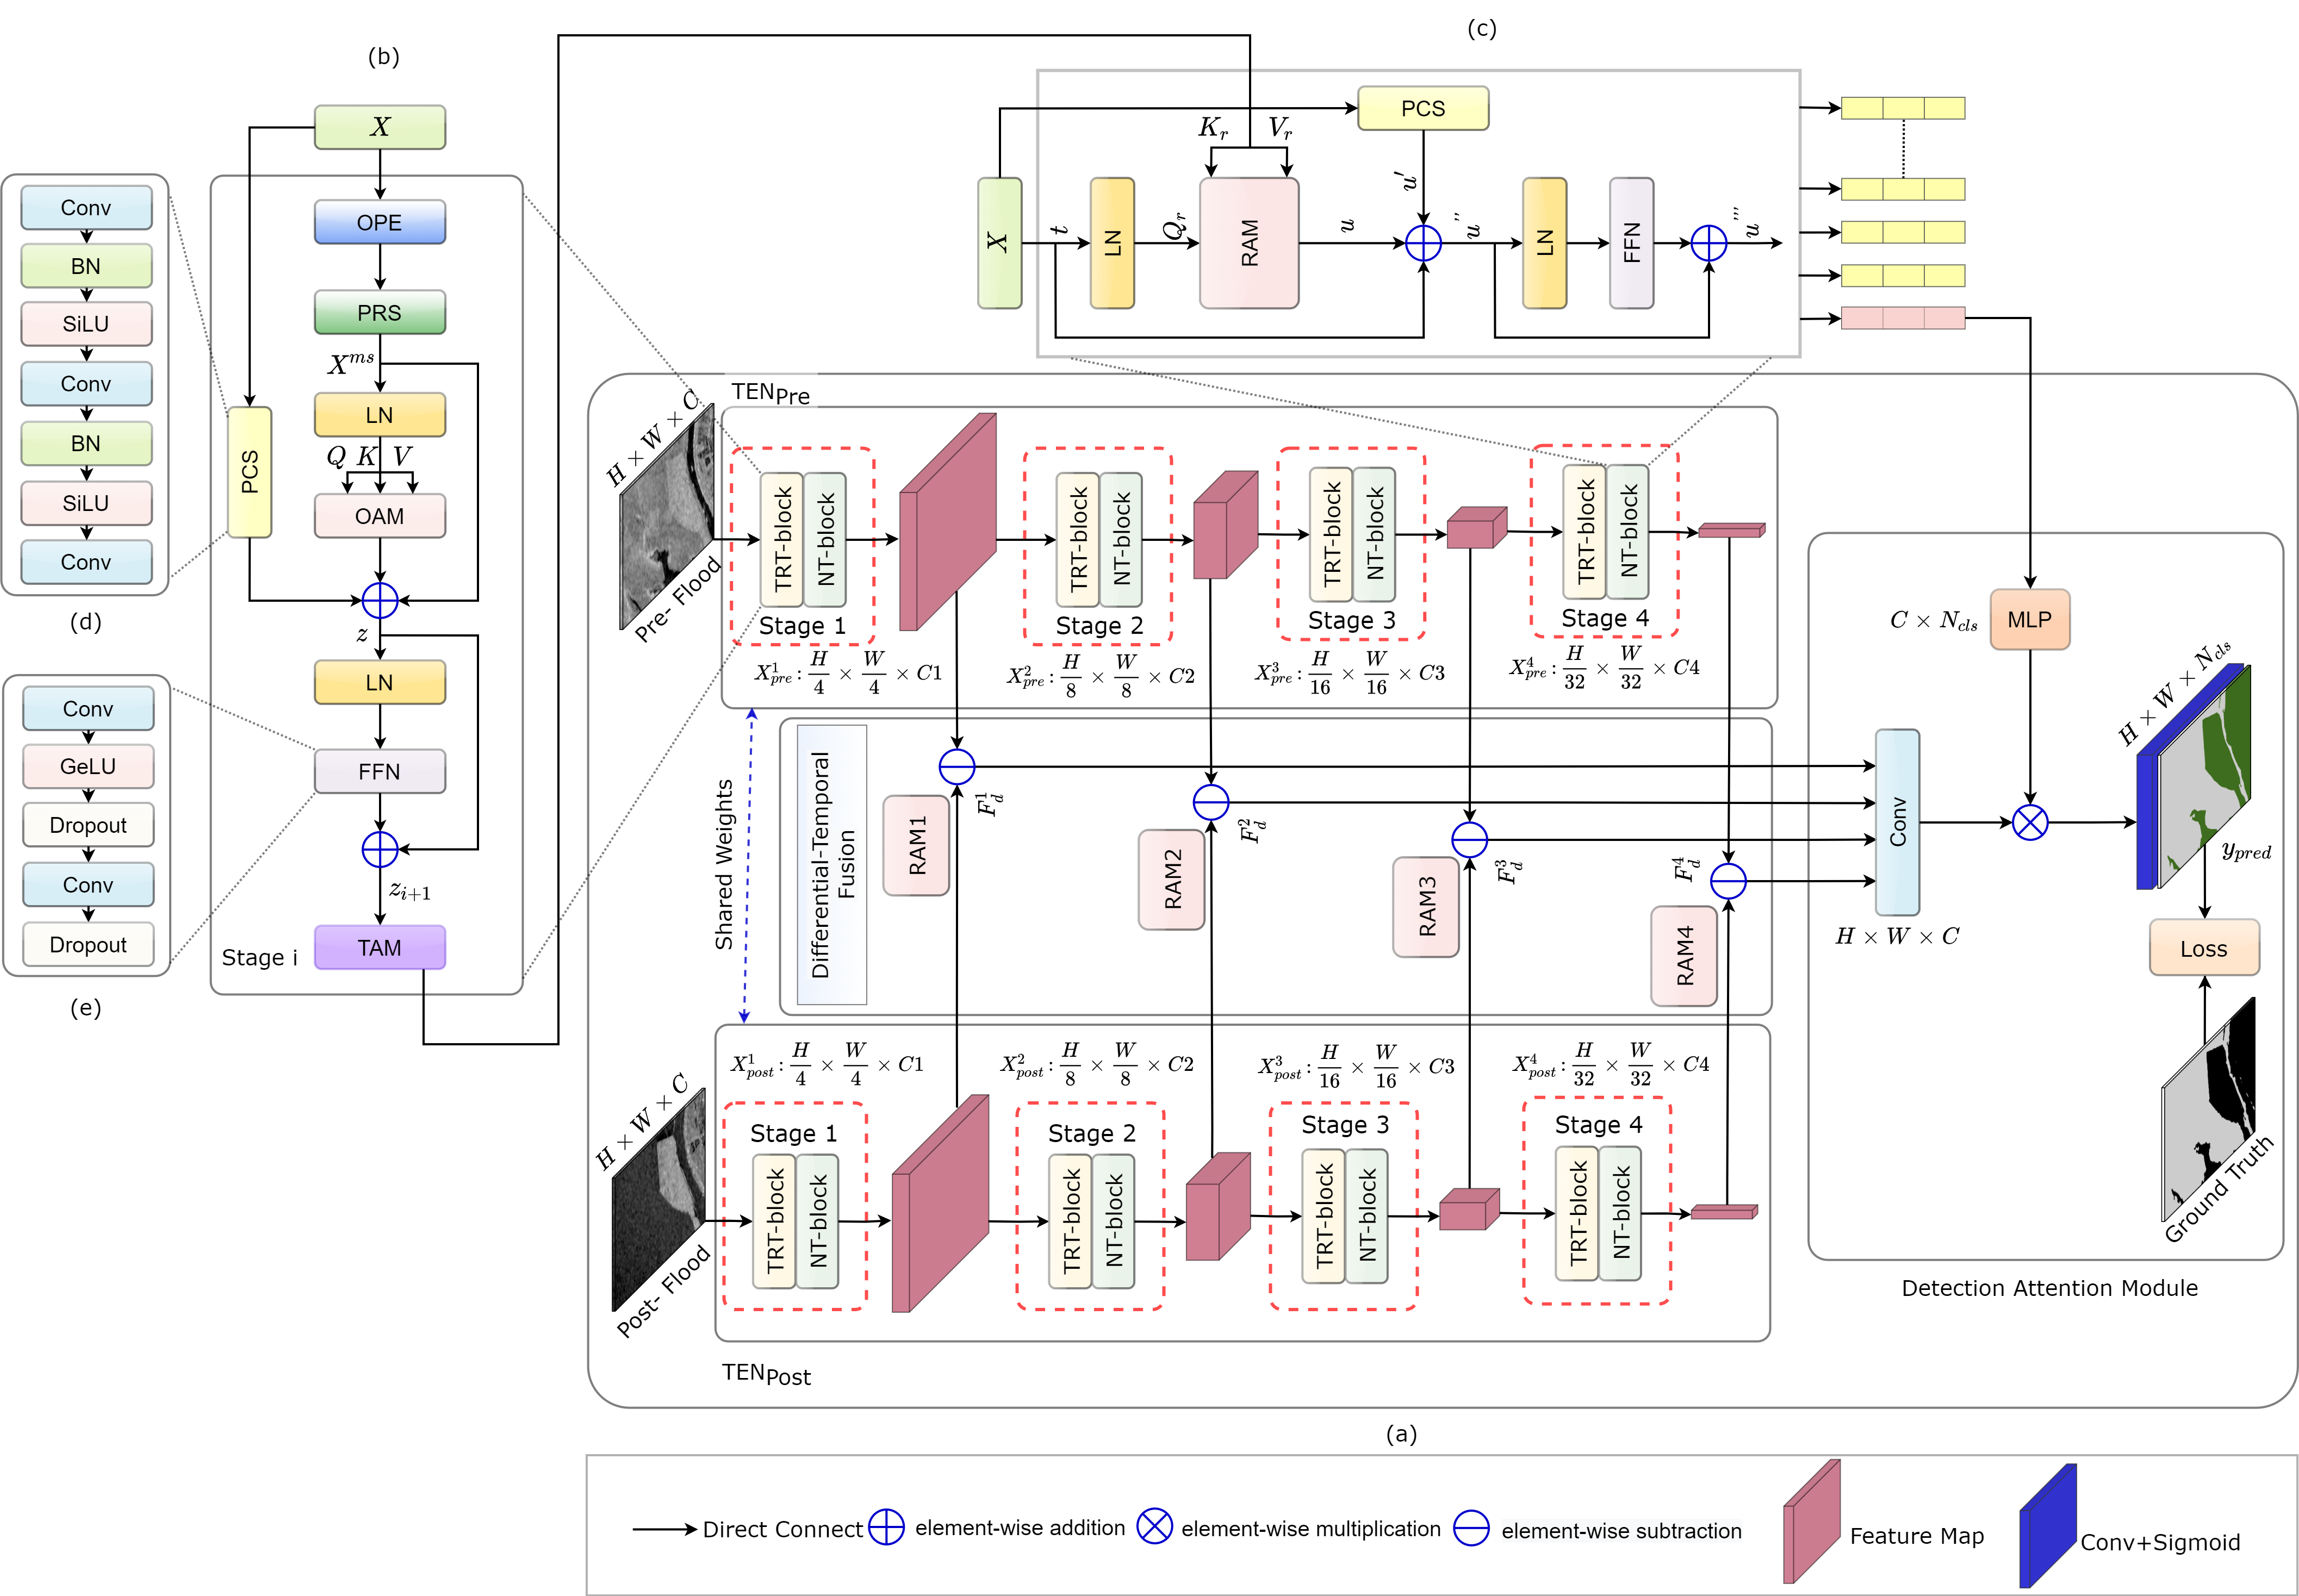Click the FFN block in panel (b)
This screenshot has height=1596, width=2299.
380,771
